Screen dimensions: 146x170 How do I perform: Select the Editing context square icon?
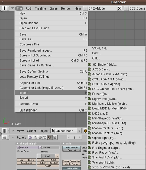coord(50,138)
